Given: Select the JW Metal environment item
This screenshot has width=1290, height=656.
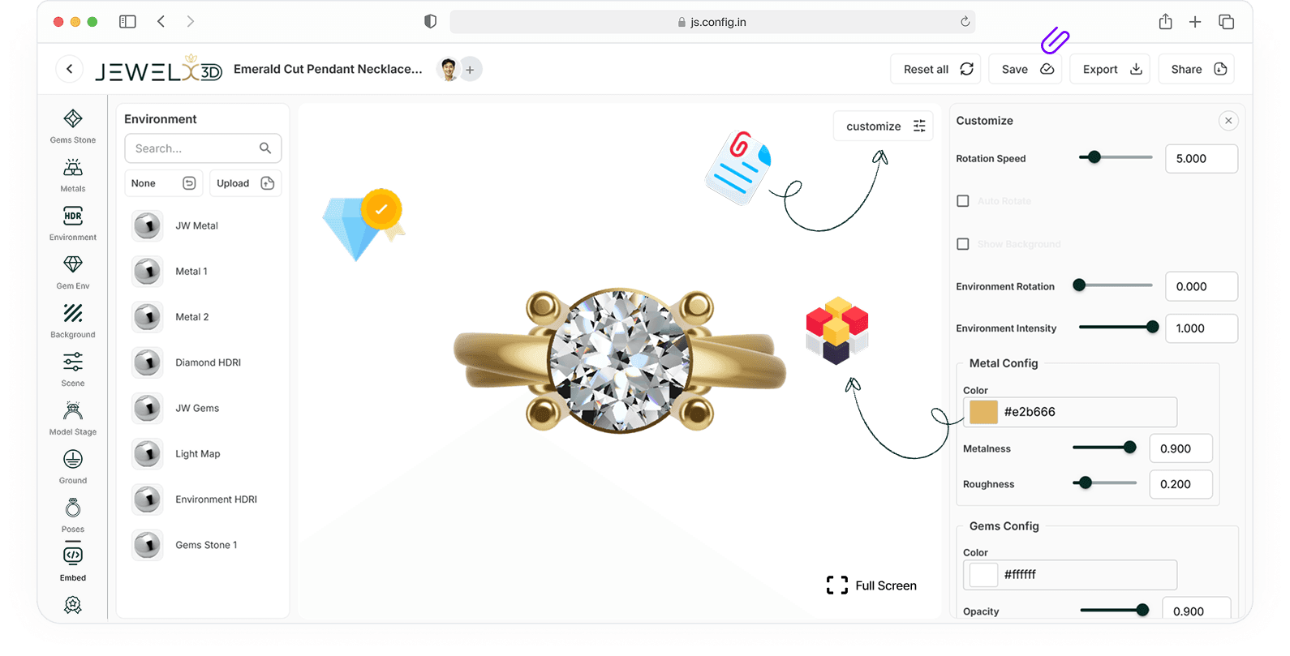Looking at the screenshot, I should (x=196, y=225).
